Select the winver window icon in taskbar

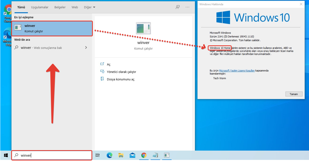point(167,155)
